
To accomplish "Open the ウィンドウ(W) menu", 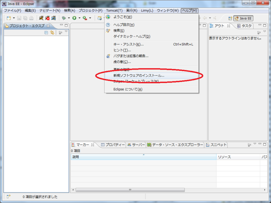I will pyautogui.click(x=168, y=10).
